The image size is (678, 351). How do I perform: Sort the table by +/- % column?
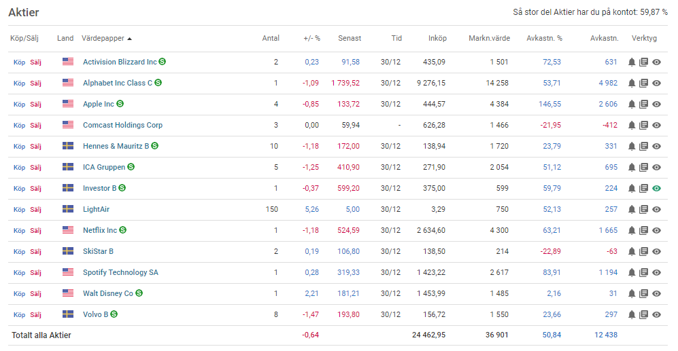[311, 38]
